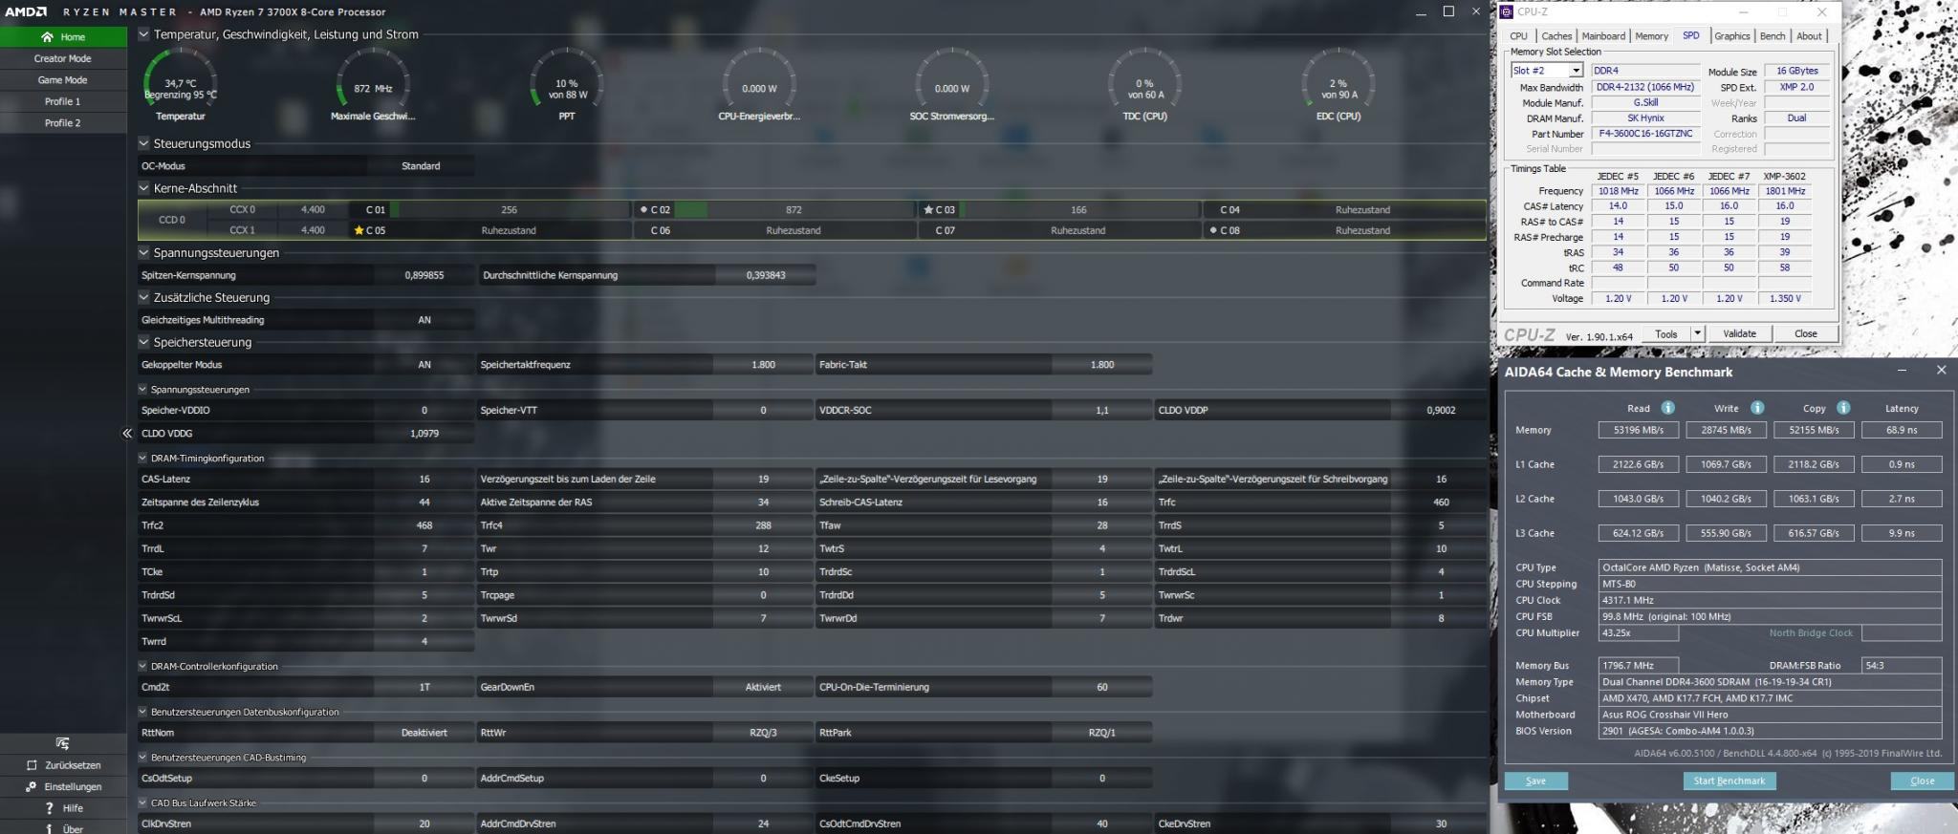1958x834 pixels.
Task: Click the Tools button in CPU-Z
Action: [1666, 333]
